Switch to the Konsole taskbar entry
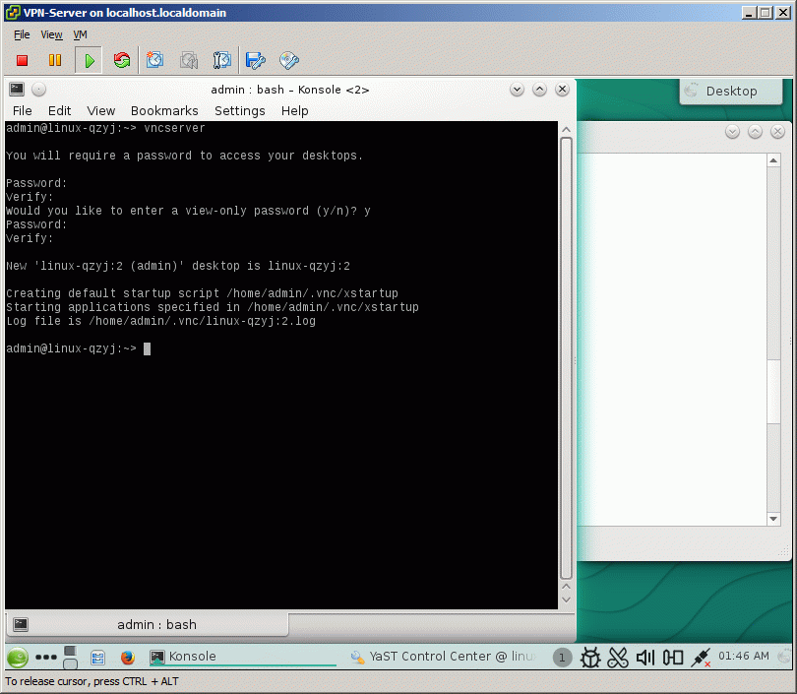Screen dimensions: 797x694 243,657
